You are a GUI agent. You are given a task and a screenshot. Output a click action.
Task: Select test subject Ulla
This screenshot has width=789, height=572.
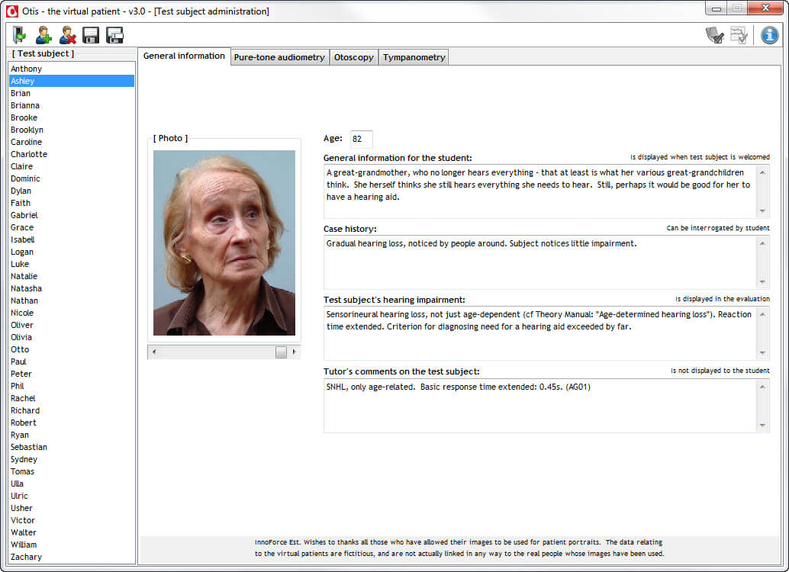[x=72, y=484]
